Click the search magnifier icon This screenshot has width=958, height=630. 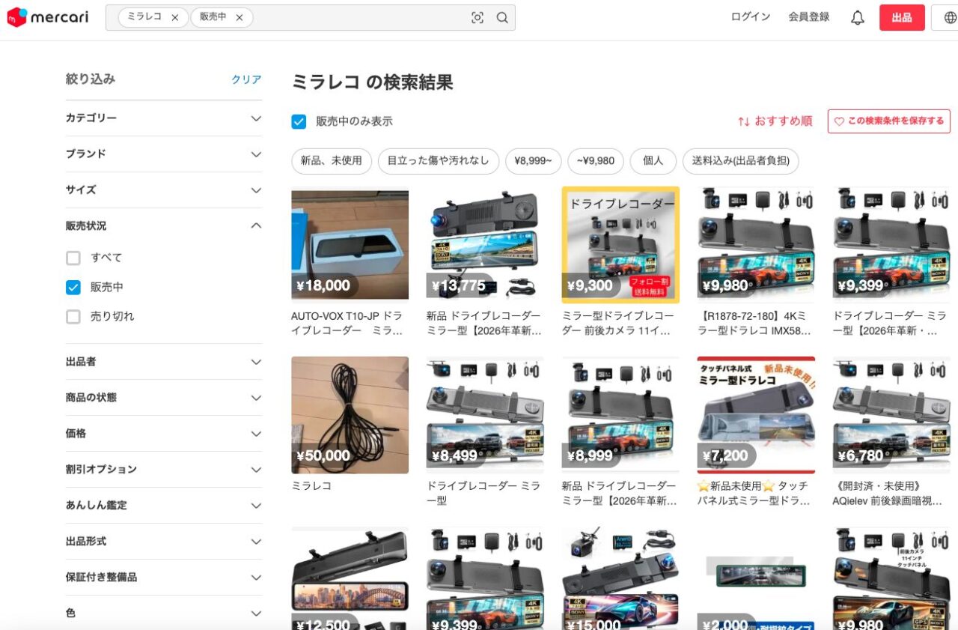point(502,18)
